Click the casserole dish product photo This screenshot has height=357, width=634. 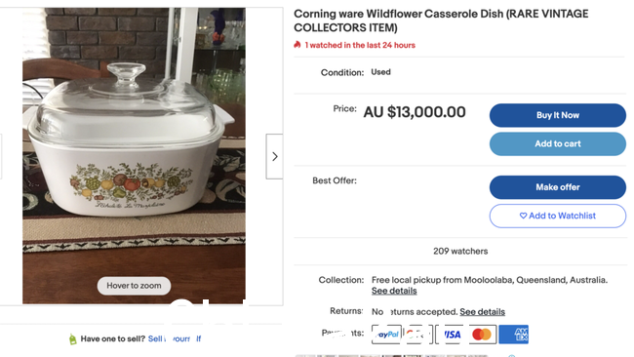click(134, 156)
